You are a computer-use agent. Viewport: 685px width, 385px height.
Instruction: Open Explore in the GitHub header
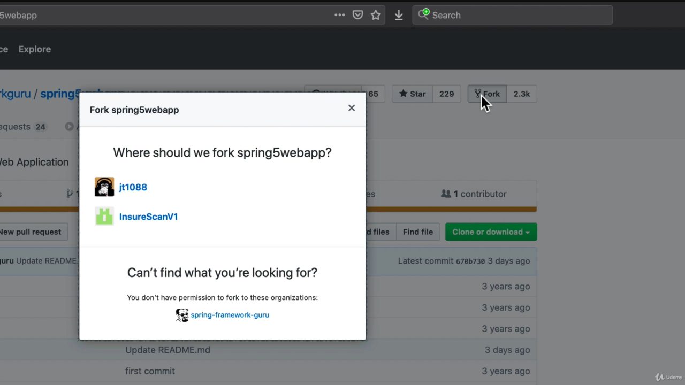coord(35,49)
